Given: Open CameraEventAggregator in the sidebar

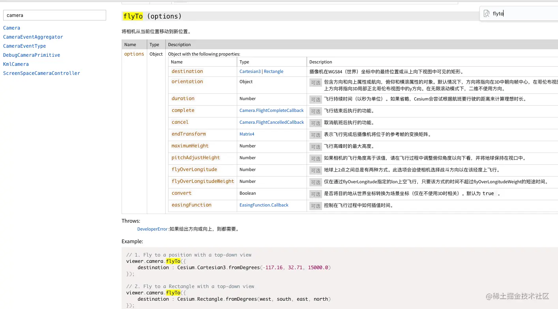Looking at the screenshot, I should [x=33, y=37].
